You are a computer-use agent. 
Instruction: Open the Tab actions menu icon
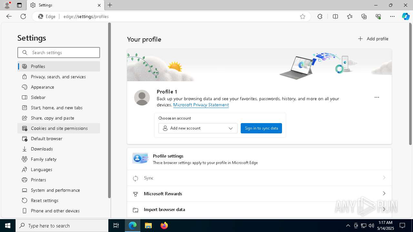19,5
